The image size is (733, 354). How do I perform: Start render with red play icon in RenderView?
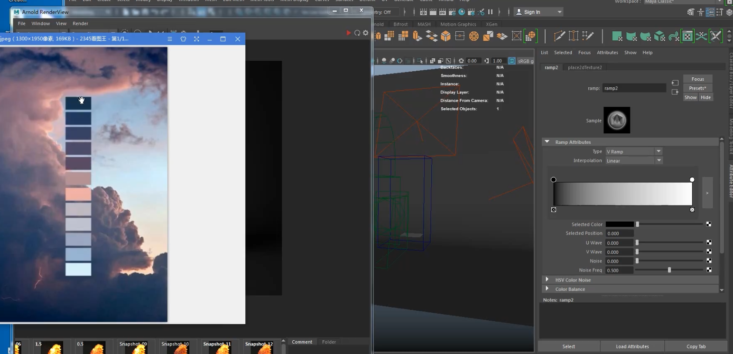(x=349, y=33)
